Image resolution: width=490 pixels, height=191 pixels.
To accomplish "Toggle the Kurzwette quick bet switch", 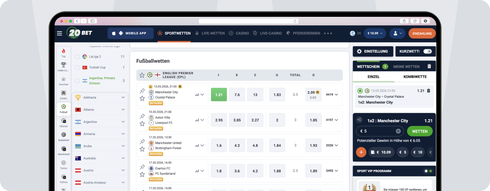I will coord(428,51).
